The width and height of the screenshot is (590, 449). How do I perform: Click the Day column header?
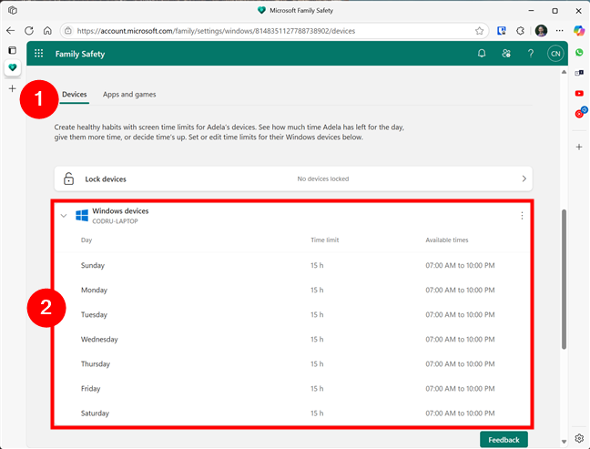pos(86,240)
